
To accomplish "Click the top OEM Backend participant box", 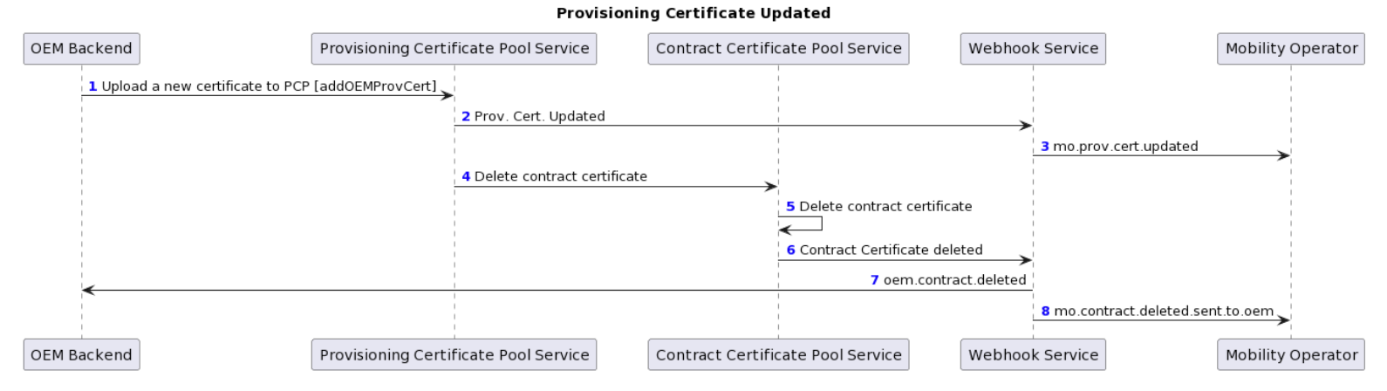I will [81, 49].
